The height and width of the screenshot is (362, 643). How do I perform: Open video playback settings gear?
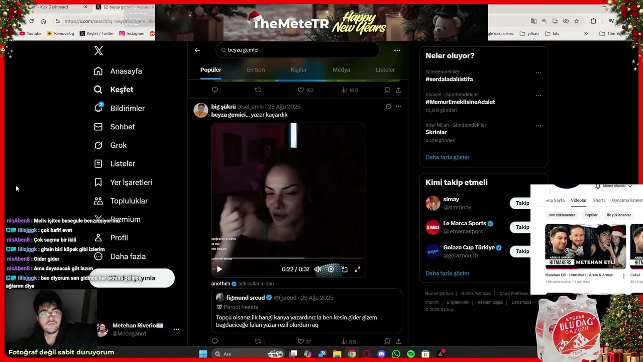click(331, 269)
